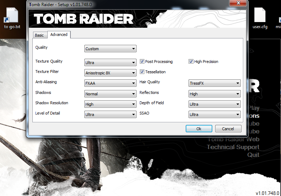The height and width of the screenshot is (196, 281).
Task: Open the Level of Detail dropdown
Action: 110,115
